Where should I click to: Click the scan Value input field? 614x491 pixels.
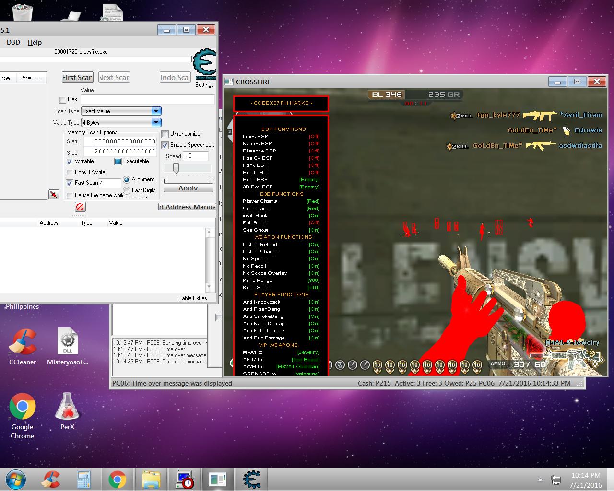click(148, 100)
